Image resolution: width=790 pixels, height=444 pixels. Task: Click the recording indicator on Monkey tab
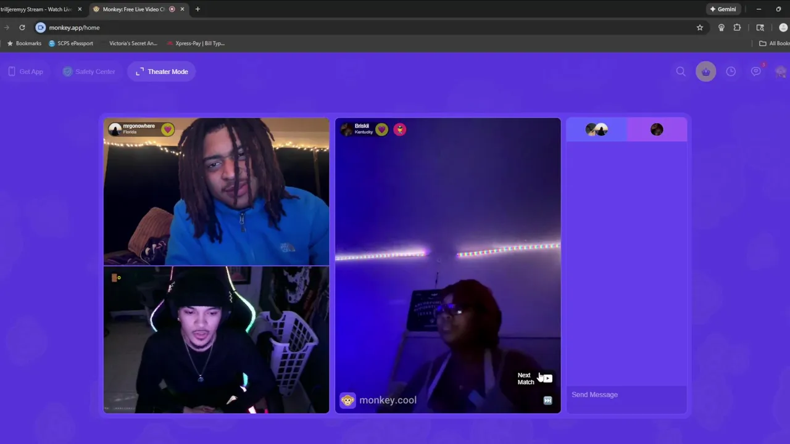pyautogui.click(x=172, y=9)
